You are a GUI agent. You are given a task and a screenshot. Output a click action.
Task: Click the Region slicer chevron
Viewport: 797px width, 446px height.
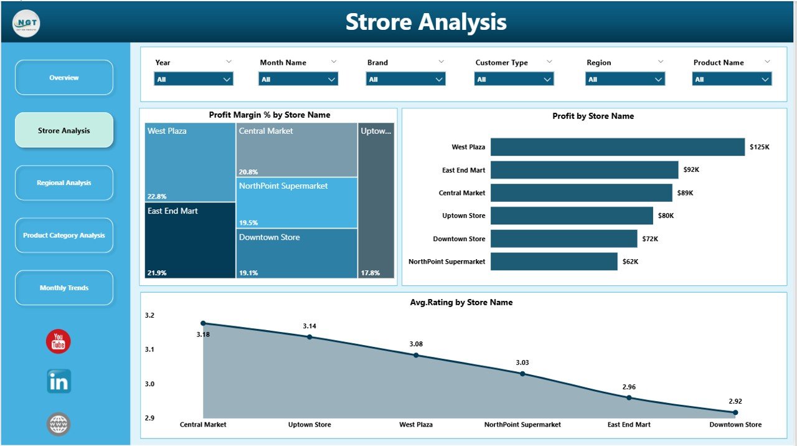point(660,62)
